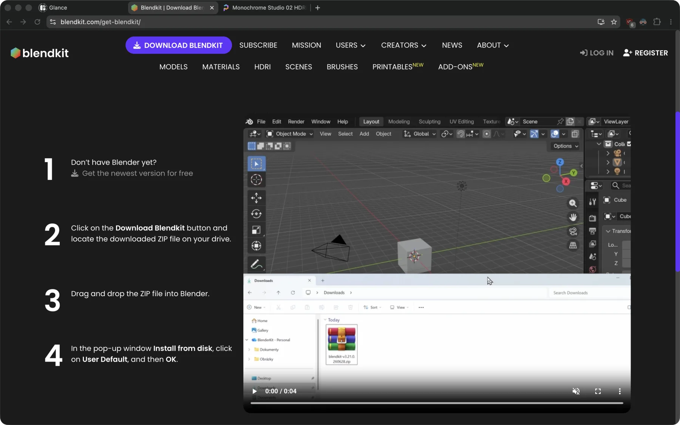Click the Download BlendKit button
The image size is (680, 425).
click(x=178, y=45)
